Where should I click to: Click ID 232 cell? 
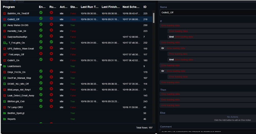(145, 43)
